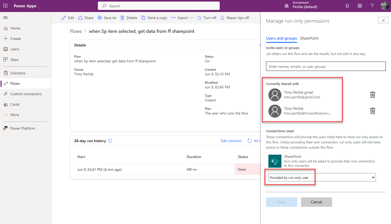Image resolution: width=391 pixels, height=224 pixels.
Task: Open the SharePoint connection dropdown
Action: (x=322, y=178)
